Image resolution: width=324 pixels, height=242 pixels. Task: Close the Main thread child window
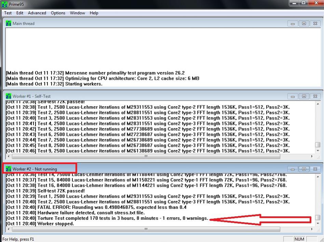[x=315, y=24]
